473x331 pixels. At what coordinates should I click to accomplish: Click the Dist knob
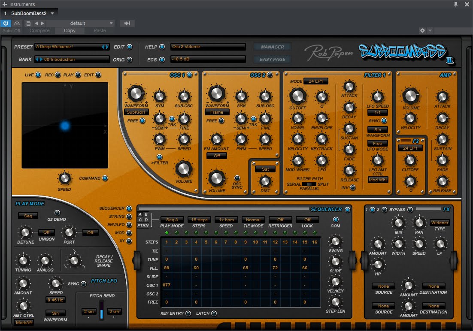pyautogui.click(x=265, y=181)
